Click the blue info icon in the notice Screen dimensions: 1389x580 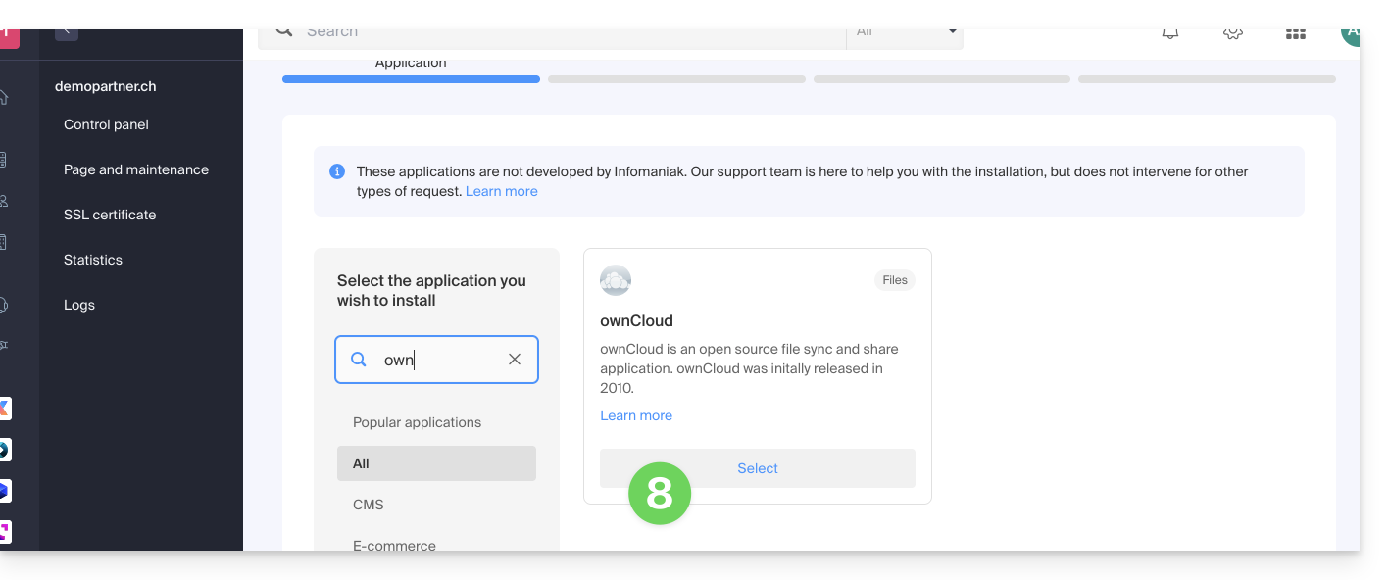pyautogui.click(x=337, y=171)
